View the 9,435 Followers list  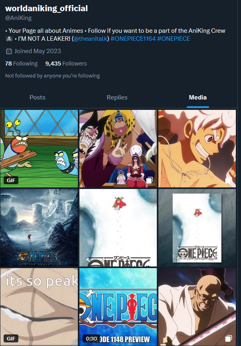(x=66, y=64)
